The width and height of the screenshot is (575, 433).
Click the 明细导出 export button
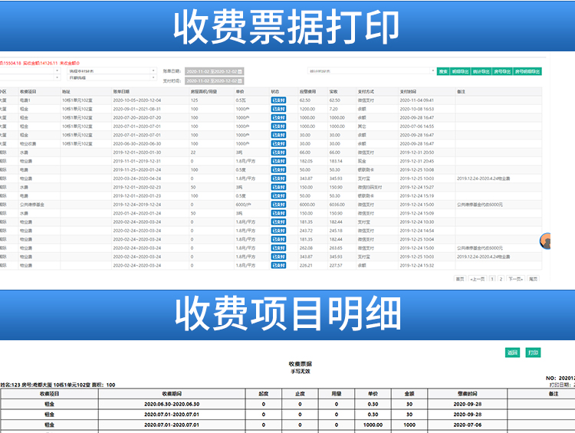click(x=460, y=71)
